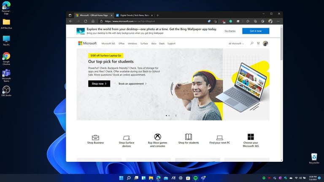Select the Google Chrome desktop shortcut
The image size is (324, 182).
[x=6, y=59]
